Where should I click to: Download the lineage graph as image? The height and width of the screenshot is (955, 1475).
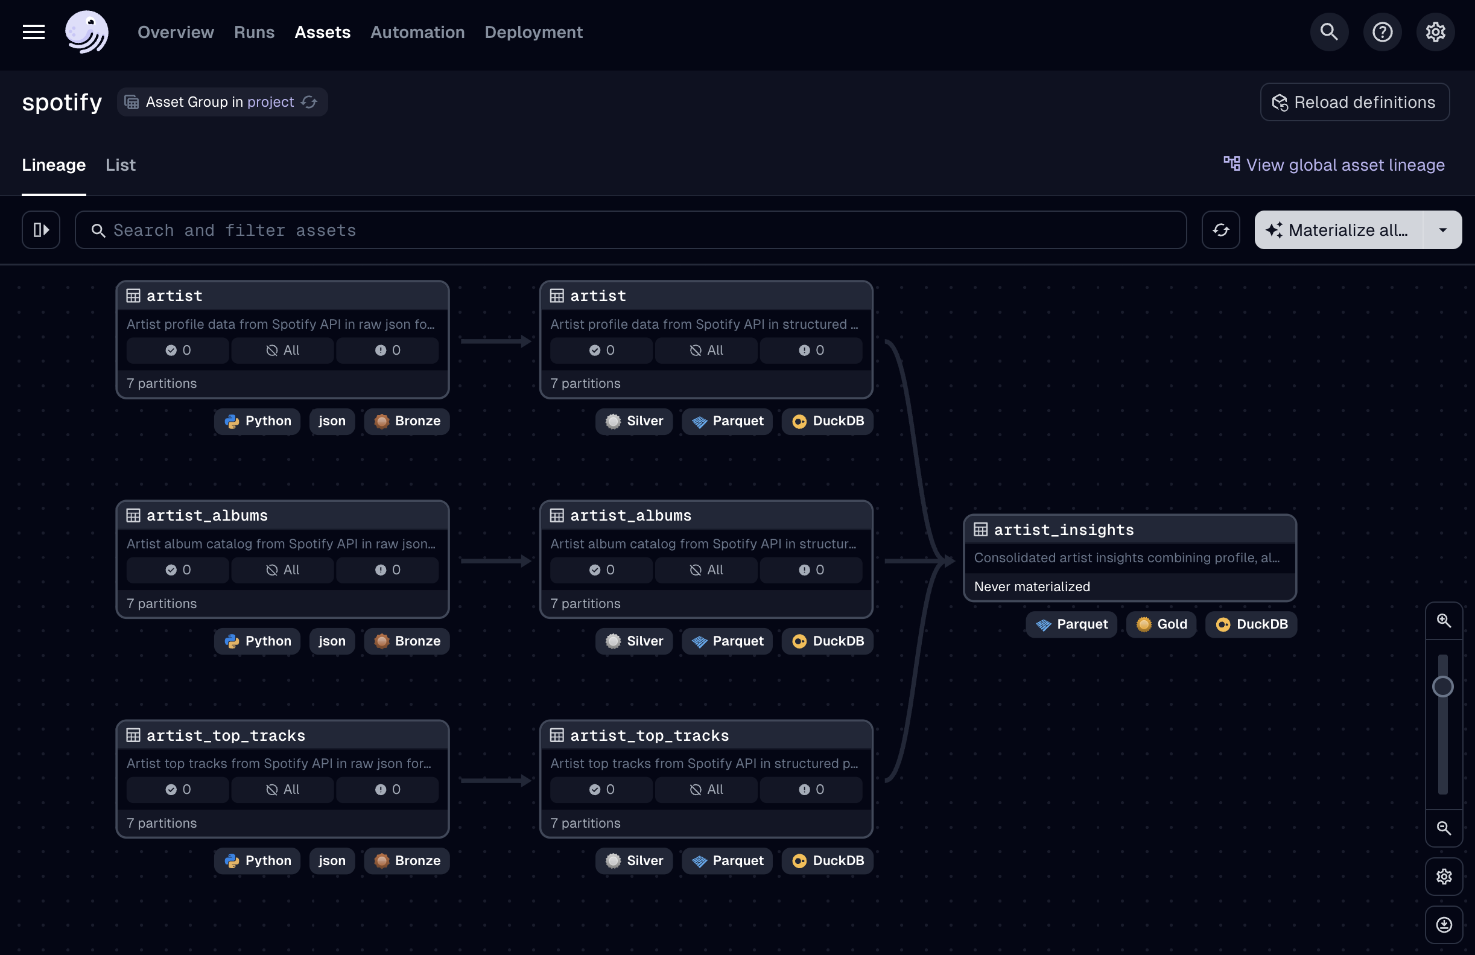(x=1444, y=925)
